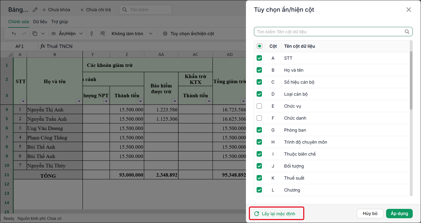
Task: Click the column list vertical scrollbar
Action: (x=411, y=80)
